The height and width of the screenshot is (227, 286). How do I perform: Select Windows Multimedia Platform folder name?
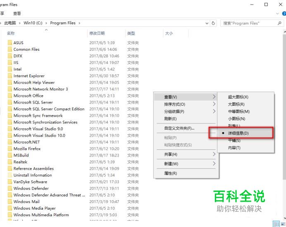pos(41,215)
